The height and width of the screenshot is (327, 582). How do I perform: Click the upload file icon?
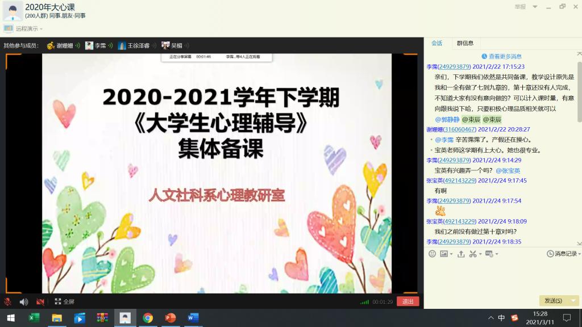(461, 254)
